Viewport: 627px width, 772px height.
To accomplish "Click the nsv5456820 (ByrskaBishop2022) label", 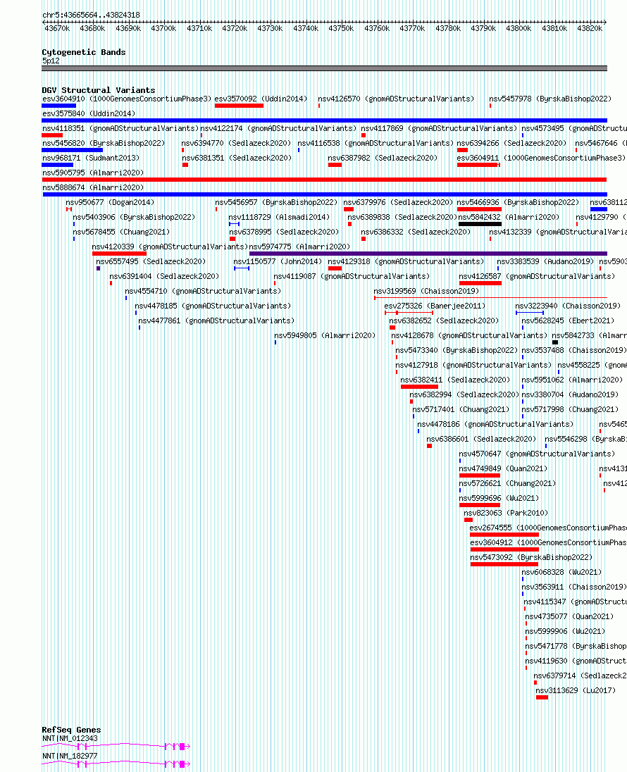I will pos(104,143).
